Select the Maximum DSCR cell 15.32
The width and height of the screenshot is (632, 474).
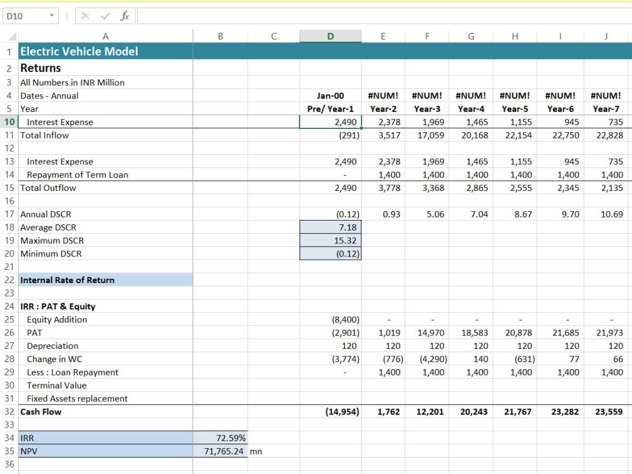[331, 241]
